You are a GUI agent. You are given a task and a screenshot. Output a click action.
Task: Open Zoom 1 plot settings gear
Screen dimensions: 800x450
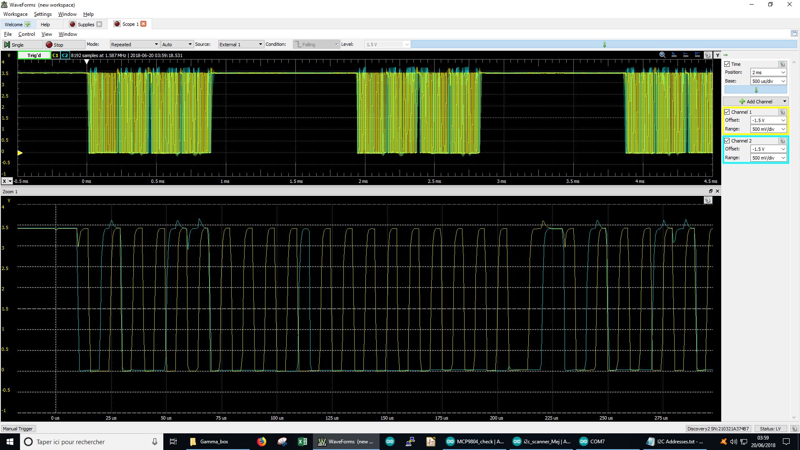(x=707, y=200)
